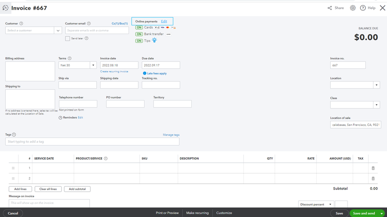Image resolution: width=387 pixels, height=217 pixels.
Task: Select Customize in footer
Action: [x=224, y=213]
